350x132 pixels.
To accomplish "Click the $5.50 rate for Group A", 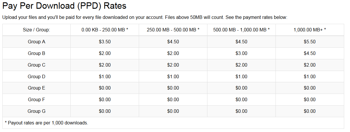I will [310, 42].
